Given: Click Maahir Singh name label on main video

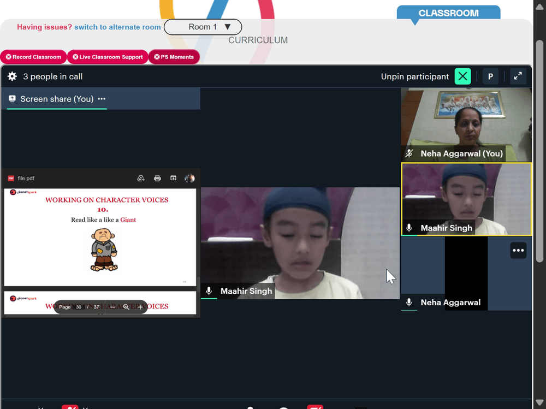Looking at the screenshot, I should [x=246, y=291].
